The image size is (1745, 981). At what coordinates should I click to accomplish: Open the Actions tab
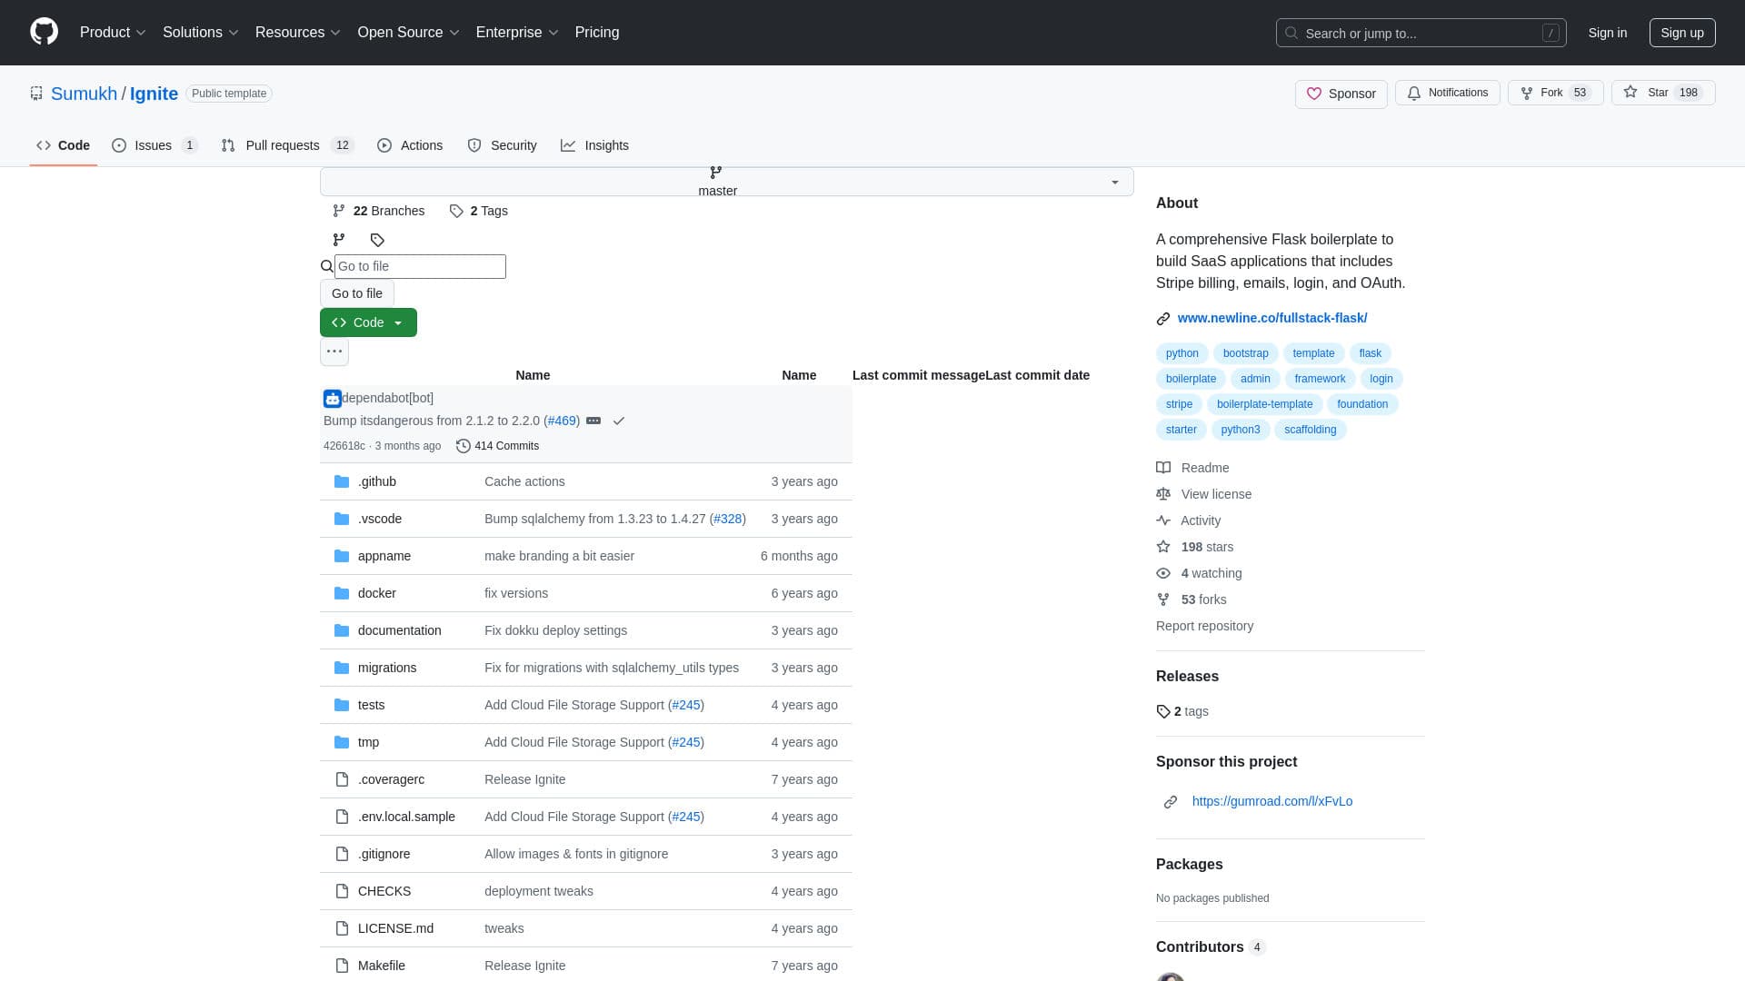tap(410, 145)
